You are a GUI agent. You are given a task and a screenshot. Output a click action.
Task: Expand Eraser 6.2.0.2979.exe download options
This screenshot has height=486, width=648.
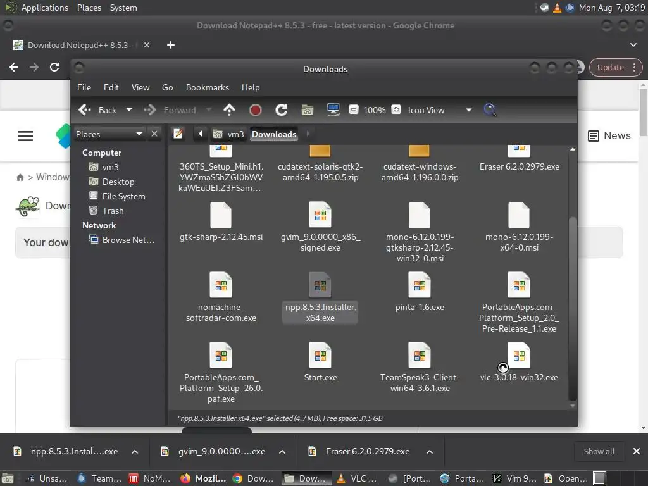tap(430, 452)
